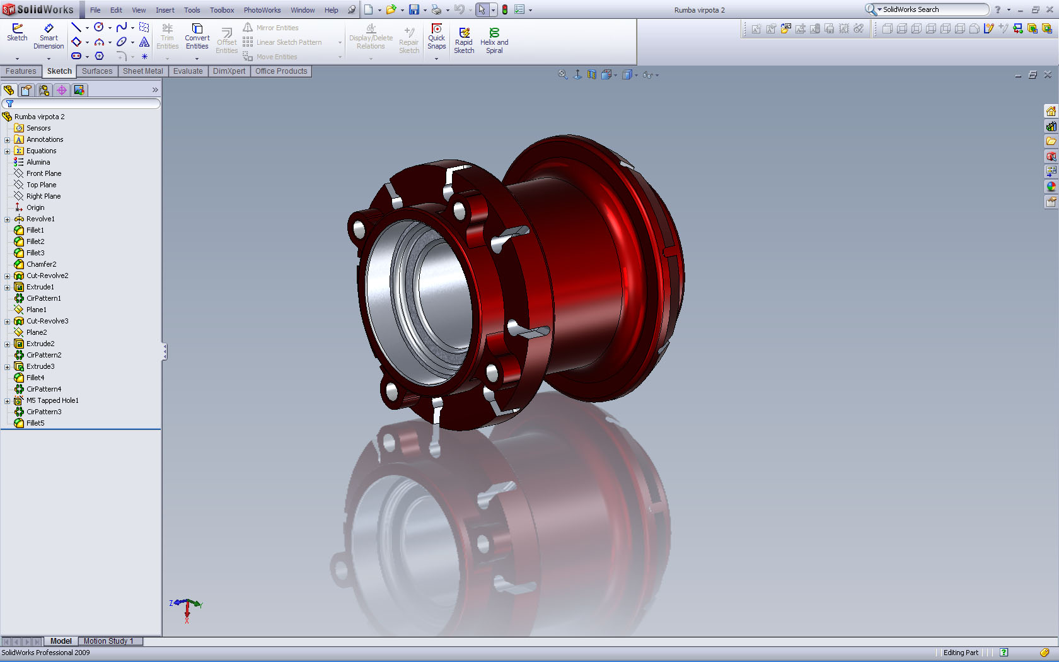Toggle the Rapid Sketch mode
This screenshot has width=1059, height=662.
point(464,40)
